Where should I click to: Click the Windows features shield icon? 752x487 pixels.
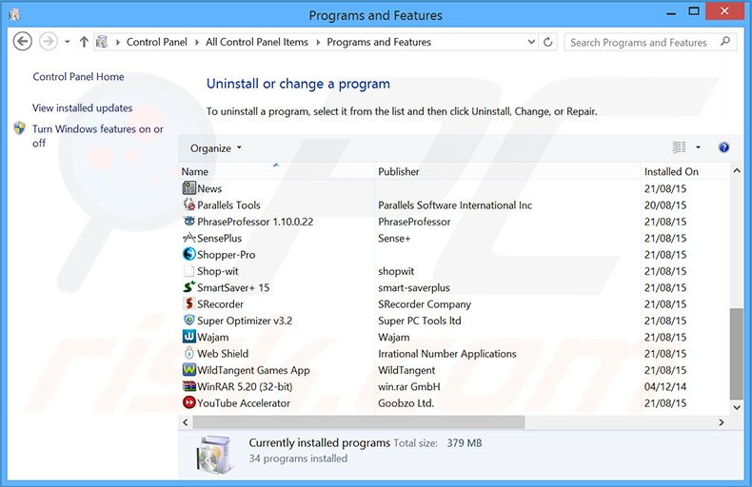click(x=20, y=128)
